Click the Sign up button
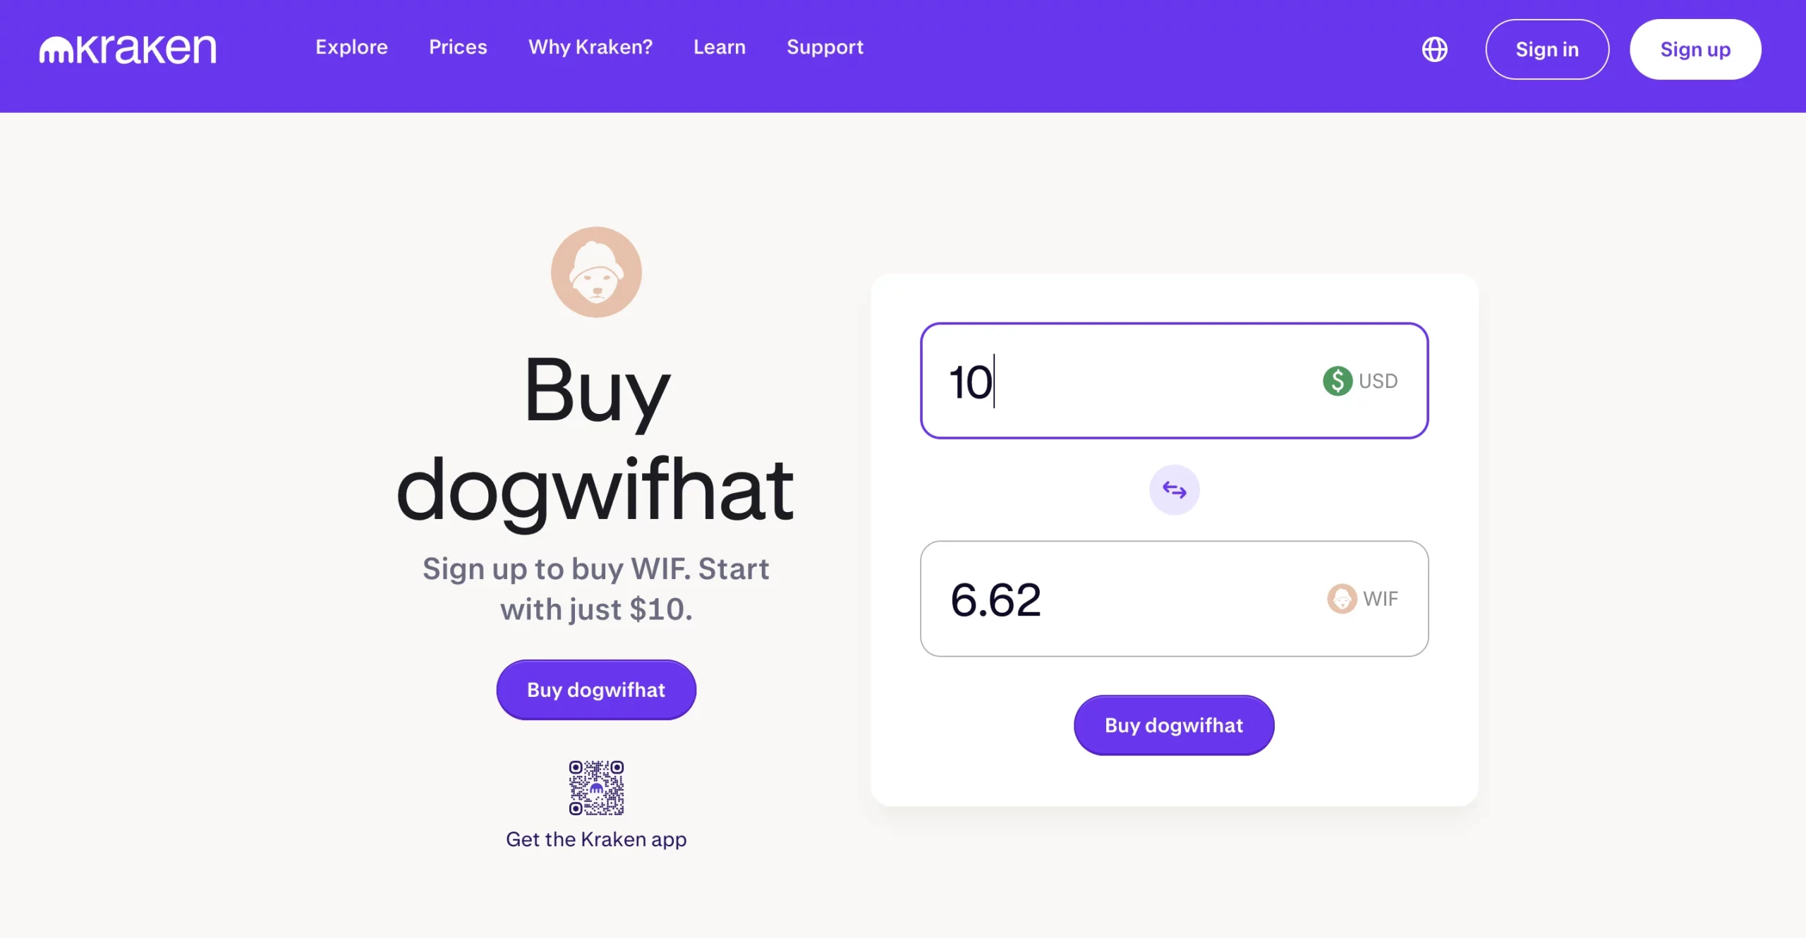Viewport: 1806px width, 938px height. [1695, 49]
